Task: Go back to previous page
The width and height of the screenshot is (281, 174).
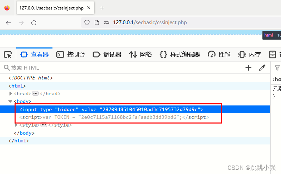Action: [8, 23]
